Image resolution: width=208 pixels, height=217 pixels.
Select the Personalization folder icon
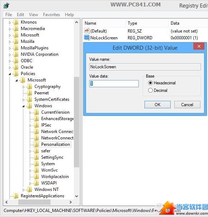37,144
